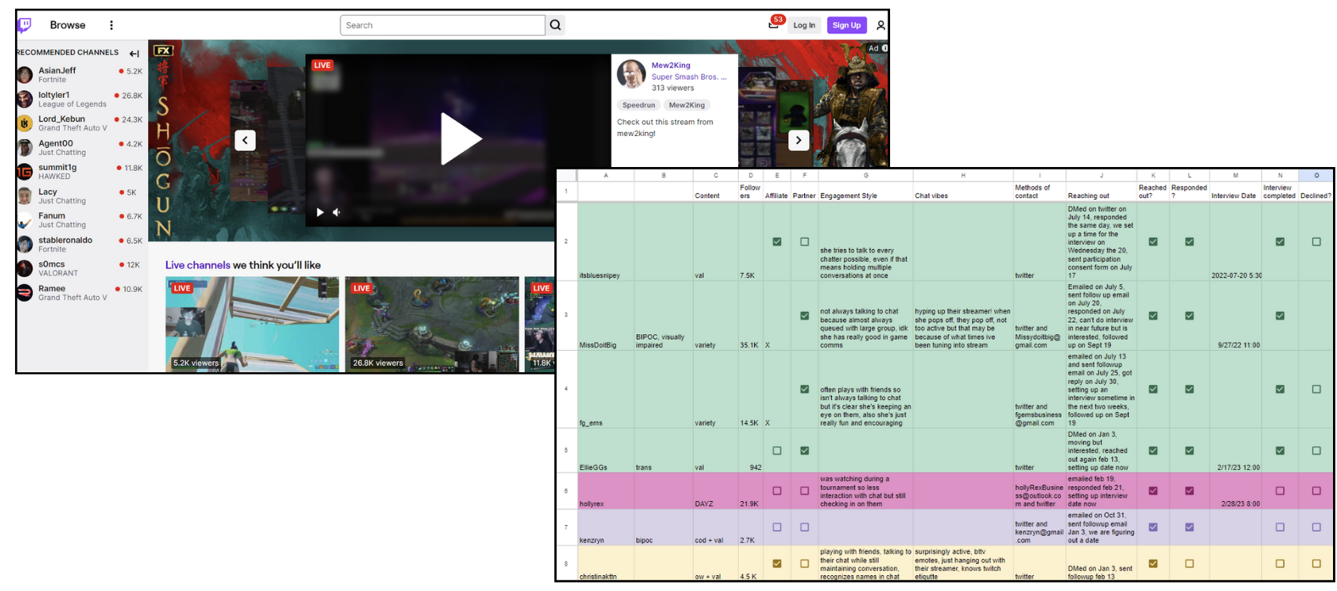
Task: Check the Responded checkbox for christinakttn row
Action: [1189, 563]
